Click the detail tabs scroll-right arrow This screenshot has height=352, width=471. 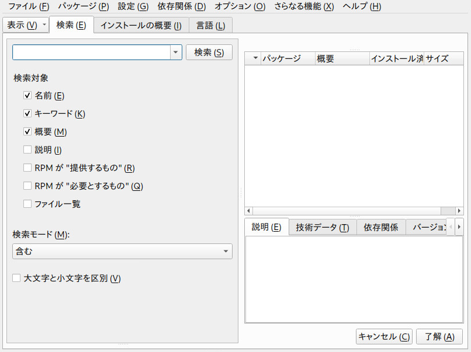459,227
